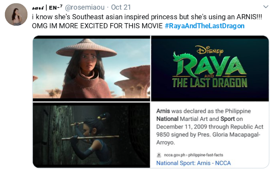View the Raya holding arnis sticks image
This screenshot has height=170, width=276.
(x=91, y=135)
